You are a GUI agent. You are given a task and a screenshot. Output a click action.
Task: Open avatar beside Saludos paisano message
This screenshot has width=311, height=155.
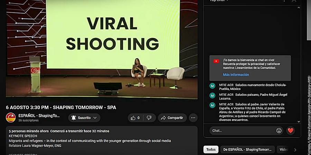[213, 95]
